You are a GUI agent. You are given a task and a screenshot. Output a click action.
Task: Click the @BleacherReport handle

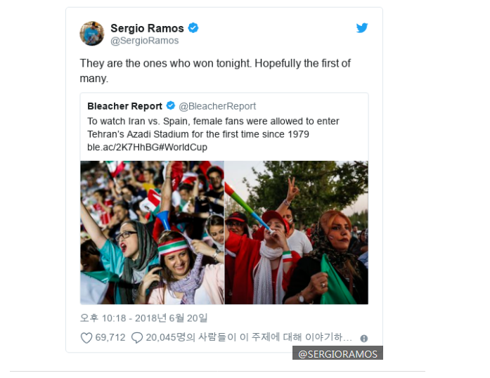[x=217, y=106]
